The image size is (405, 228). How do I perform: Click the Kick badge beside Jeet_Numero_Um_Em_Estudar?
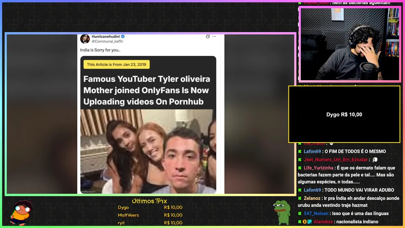click(300, 160)
